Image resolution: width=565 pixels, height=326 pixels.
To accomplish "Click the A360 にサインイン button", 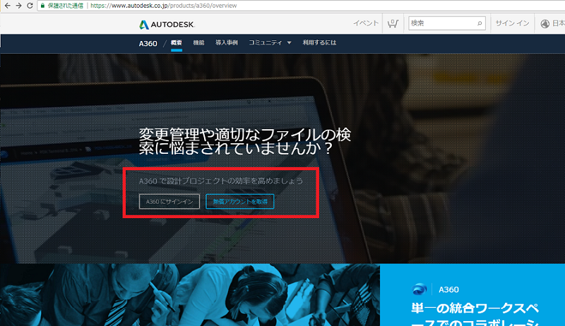I will click(169, 202).
